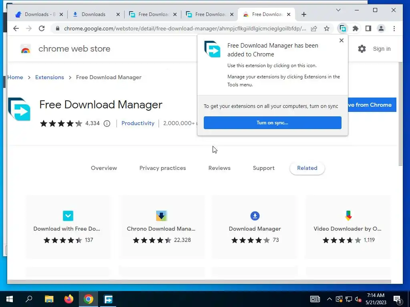Open Free Download Manager app in taskbar
The height and width of the screenshot is (307, 410).
pyautogui.click(x=108, y=299)
